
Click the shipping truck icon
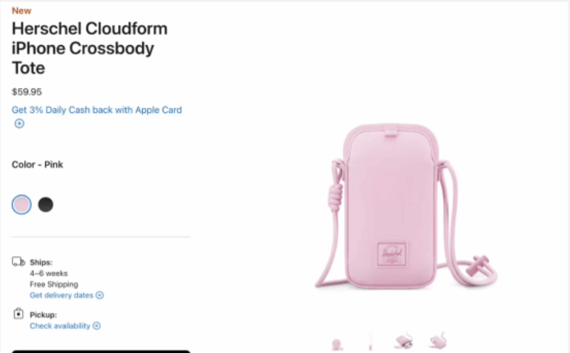[x=18, y=261]
